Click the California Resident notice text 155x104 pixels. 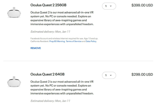(x=38, y=41)
